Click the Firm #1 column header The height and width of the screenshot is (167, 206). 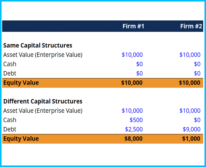(133, 26)
